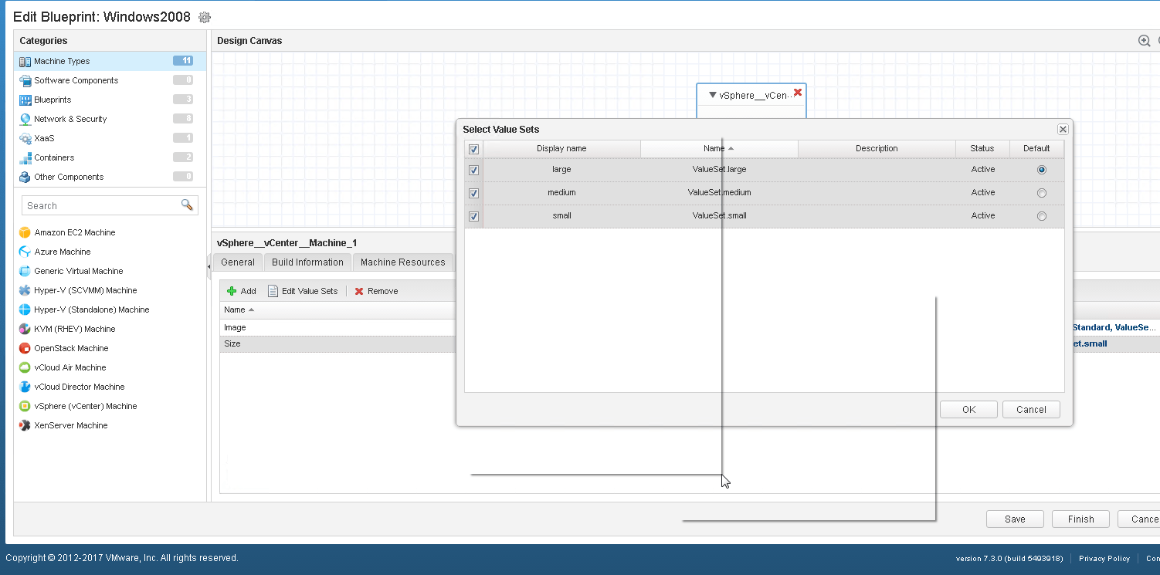Set small as the default value set

click(x=1042, y=216)
